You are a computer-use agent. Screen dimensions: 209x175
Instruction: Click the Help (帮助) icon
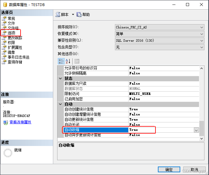(79, 15)
